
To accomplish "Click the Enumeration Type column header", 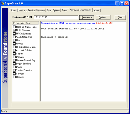I will coord(25,23).
